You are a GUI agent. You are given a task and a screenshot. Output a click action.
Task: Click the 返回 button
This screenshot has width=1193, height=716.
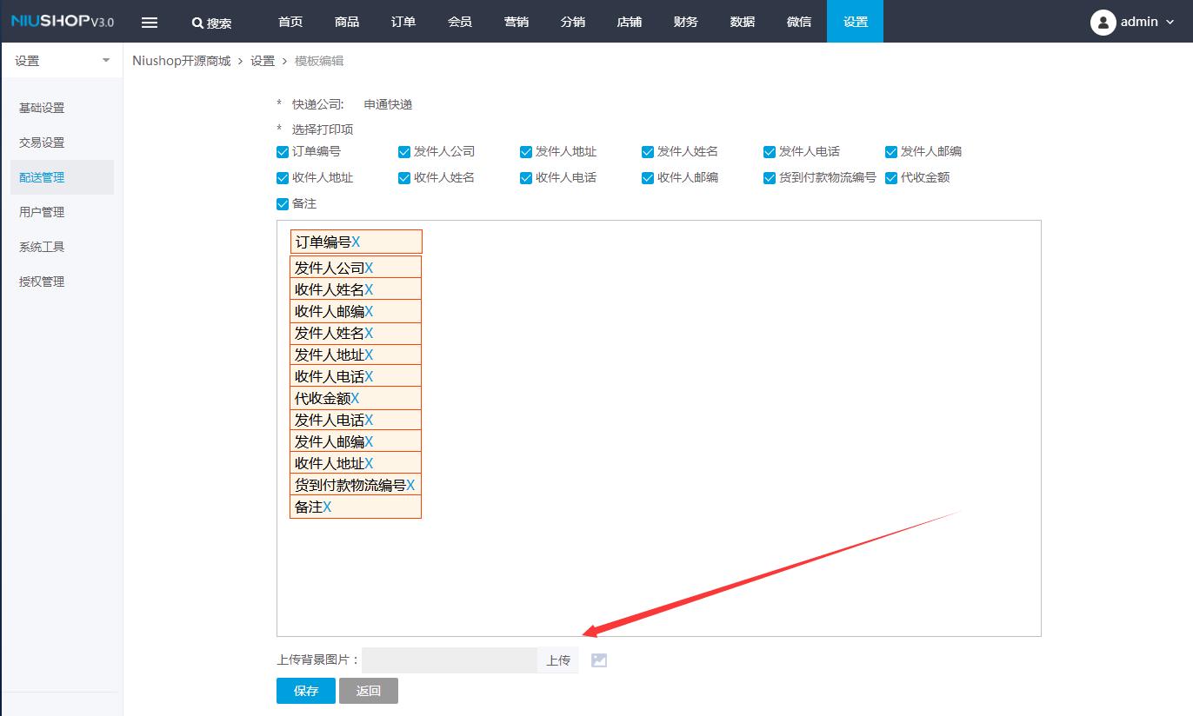[369, 691]
